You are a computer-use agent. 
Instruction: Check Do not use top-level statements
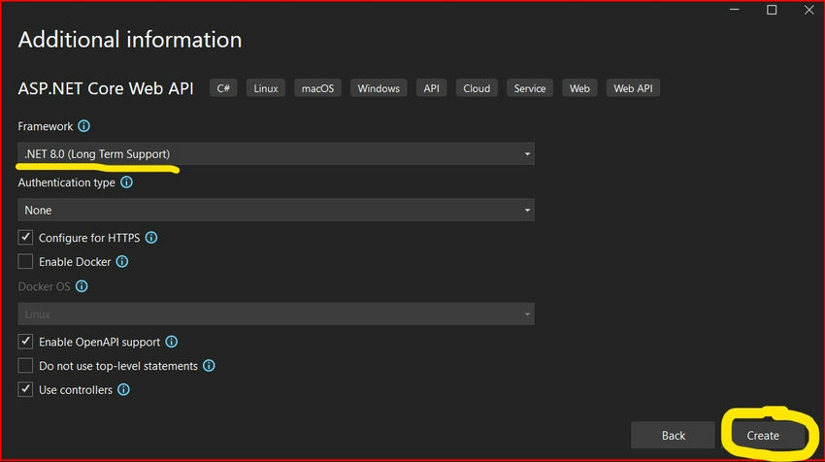point(25,366)
